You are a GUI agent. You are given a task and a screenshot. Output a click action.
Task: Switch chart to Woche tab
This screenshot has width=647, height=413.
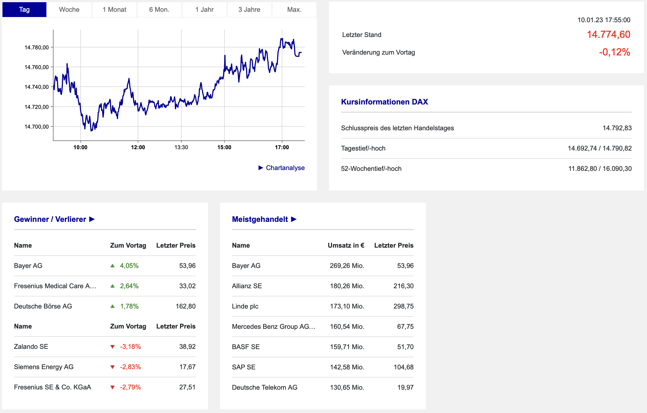(69, 10)
